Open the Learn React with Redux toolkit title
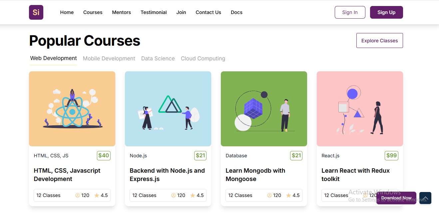 355,175
